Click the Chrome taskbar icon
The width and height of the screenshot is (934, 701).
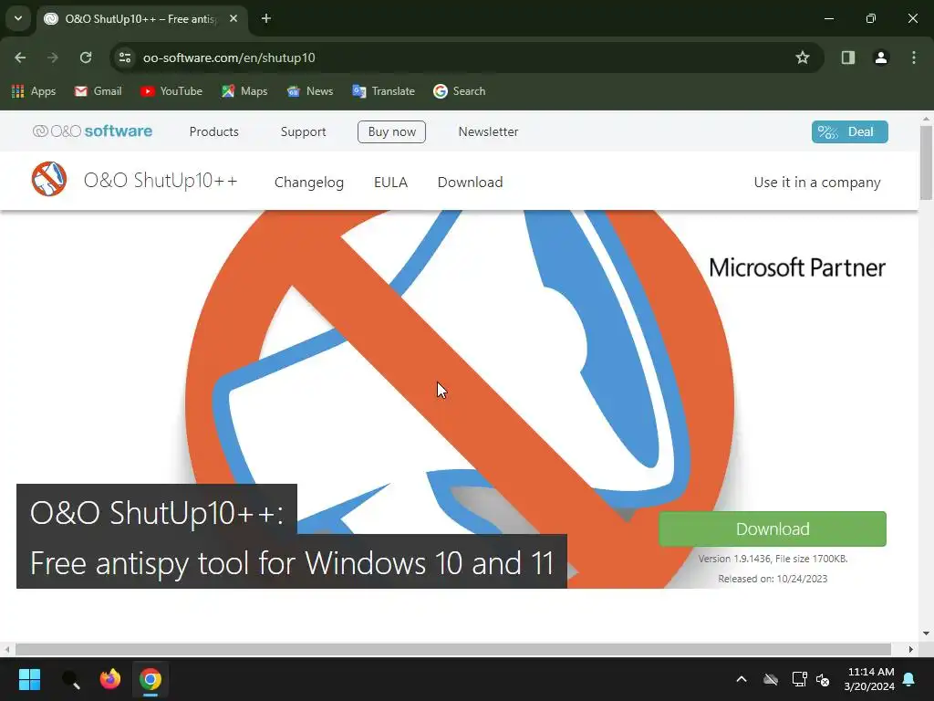tap(150, 679)
